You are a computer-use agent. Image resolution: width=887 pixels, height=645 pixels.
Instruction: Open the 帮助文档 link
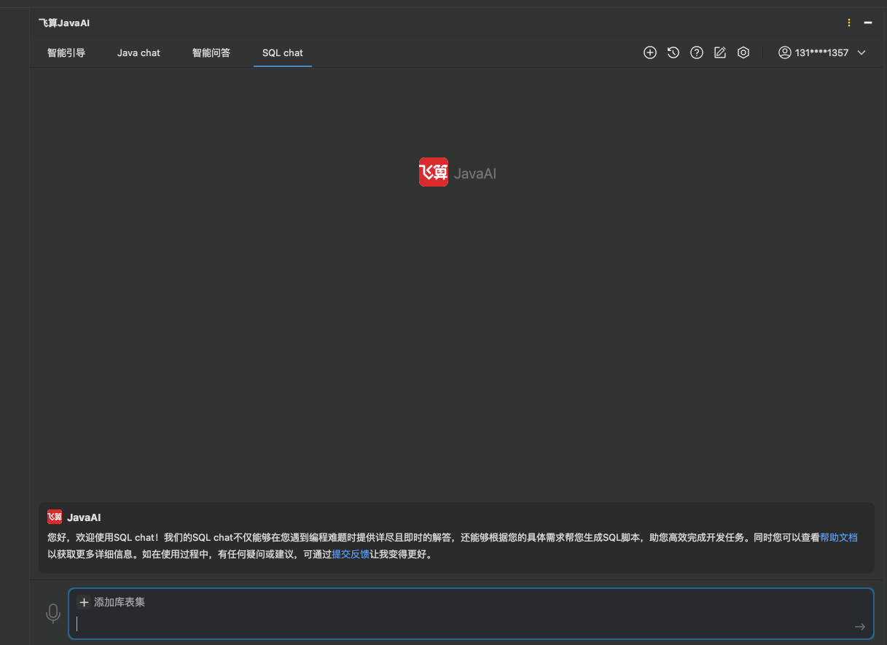[x=839, y=537]
